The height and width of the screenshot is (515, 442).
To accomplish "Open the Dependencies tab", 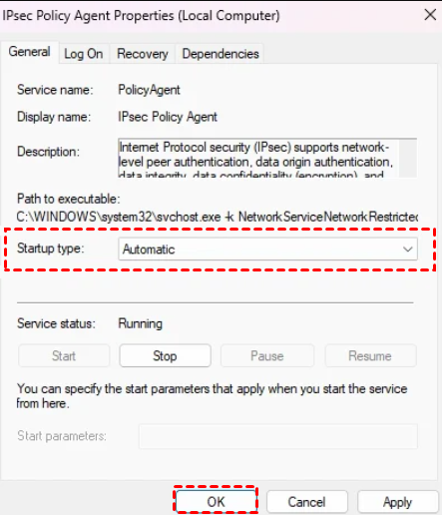I will click(x=221, y=54).
